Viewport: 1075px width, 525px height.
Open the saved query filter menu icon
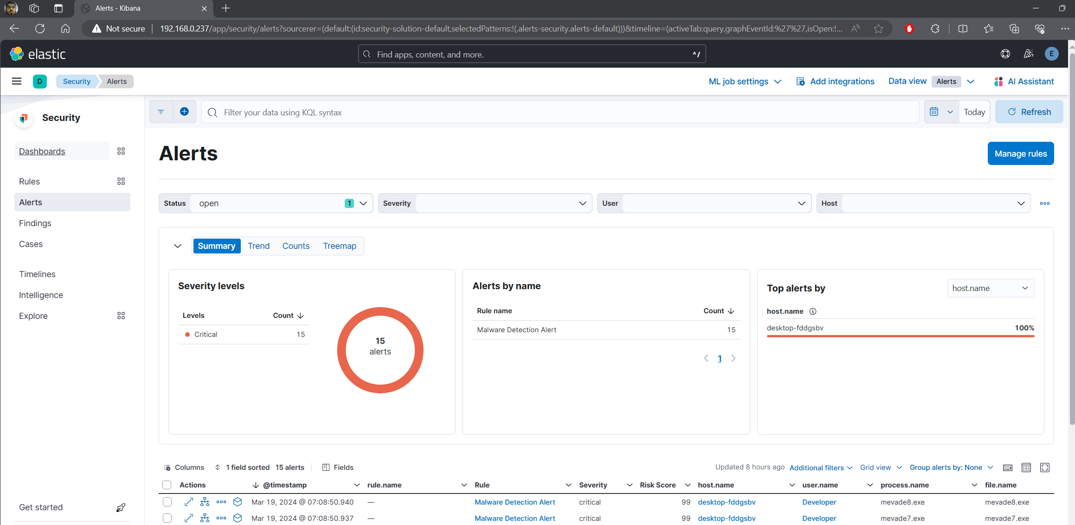click(x=161, y=112)
